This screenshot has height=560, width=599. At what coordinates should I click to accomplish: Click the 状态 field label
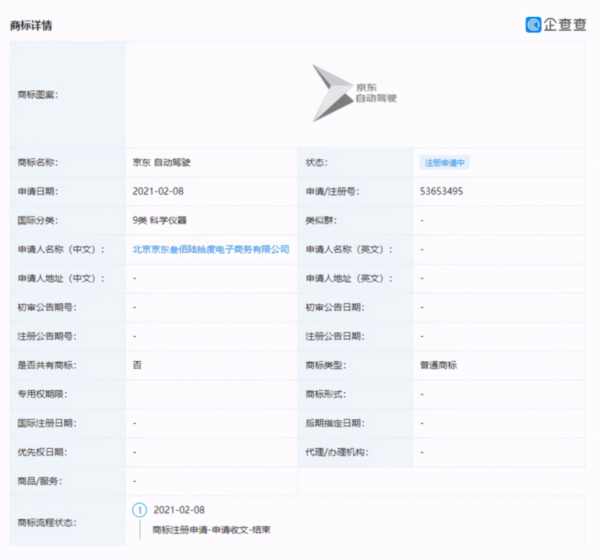[317, 162]
